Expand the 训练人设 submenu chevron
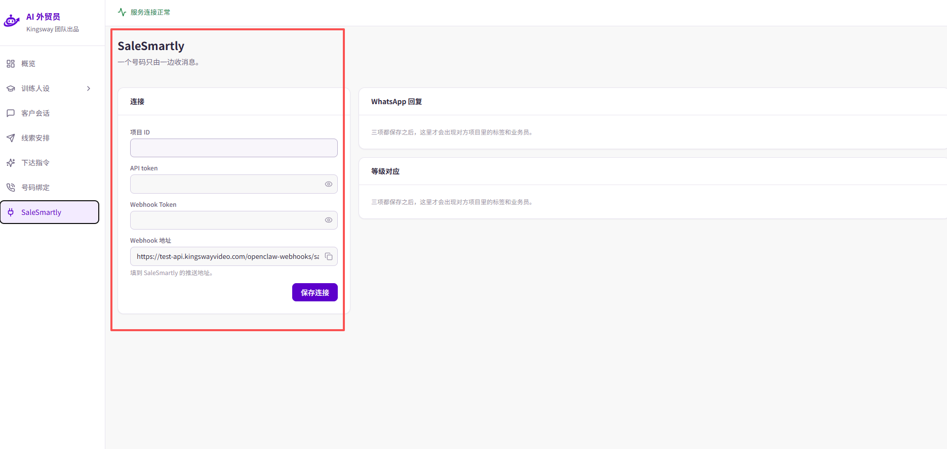This screenshot has width=947, height=449. pos(89,88)
